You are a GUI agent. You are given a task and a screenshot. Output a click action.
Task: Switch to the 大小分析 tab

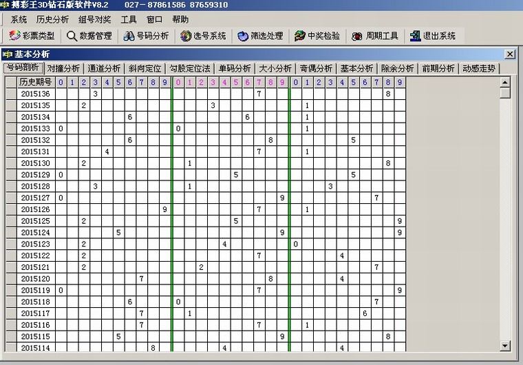click(x=275, y=68)
